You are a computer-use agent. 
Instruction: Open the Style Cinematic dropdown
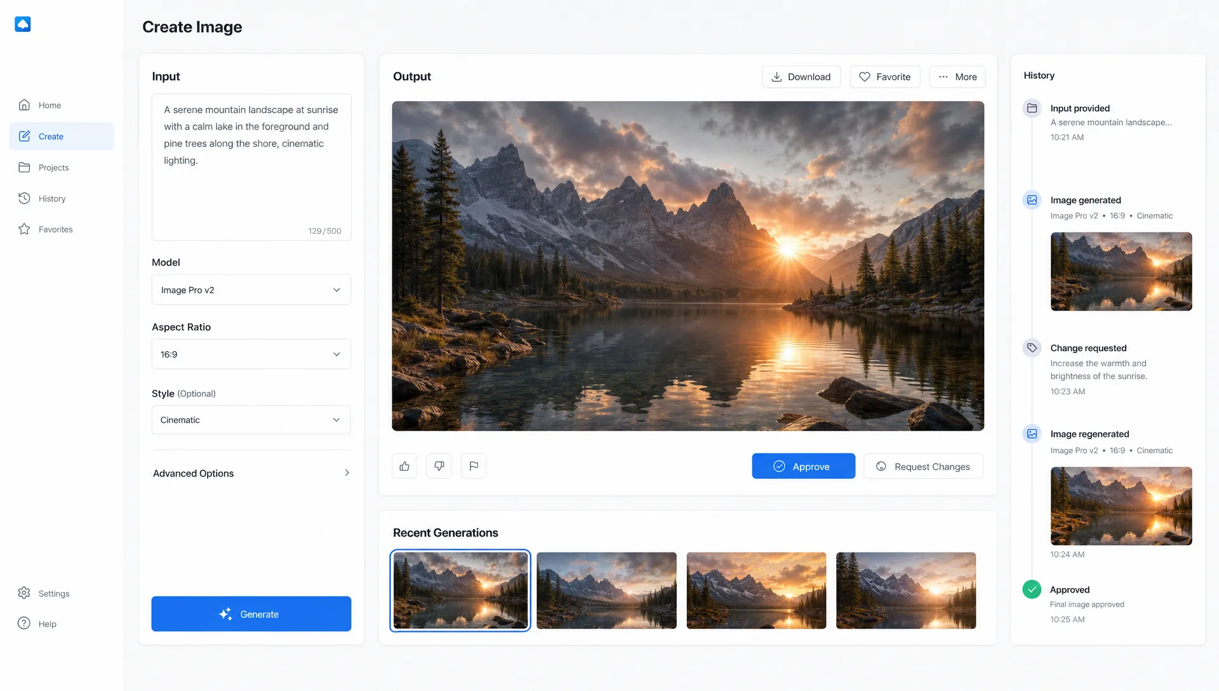pos(251,420)
